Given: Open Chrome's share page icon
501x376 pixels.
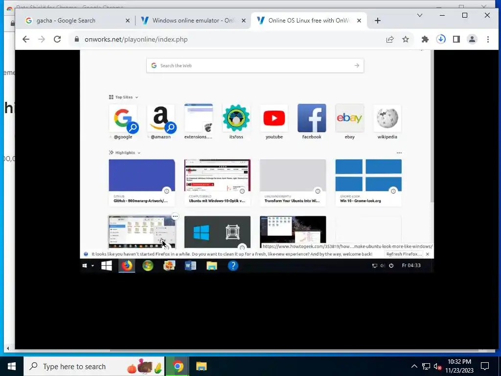Looking at the screenshot, I should coord(390,39).
